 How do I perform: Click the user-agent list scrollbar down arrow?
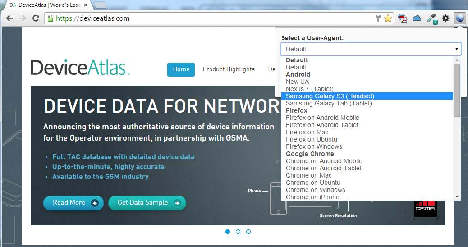(457, 197)
